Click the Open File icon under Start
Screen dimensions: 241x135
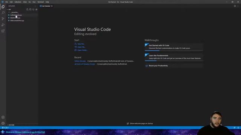pos(75,47)
